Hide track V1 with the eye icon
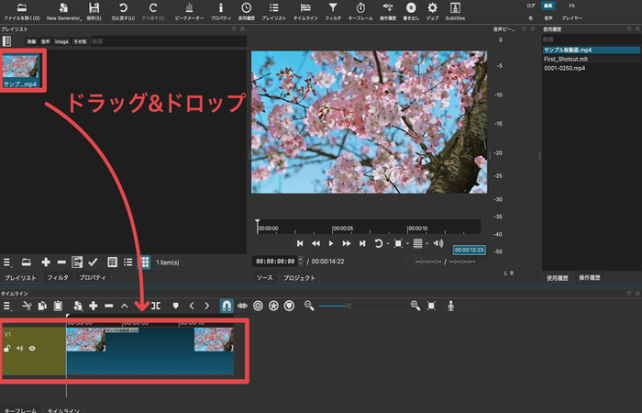This screenshot has height=413, width=642. (x=32, y=349)
